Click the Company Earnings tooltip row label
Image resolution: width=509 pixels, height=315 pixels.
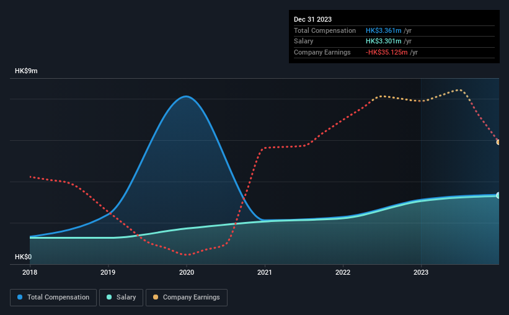click(322, 52)
